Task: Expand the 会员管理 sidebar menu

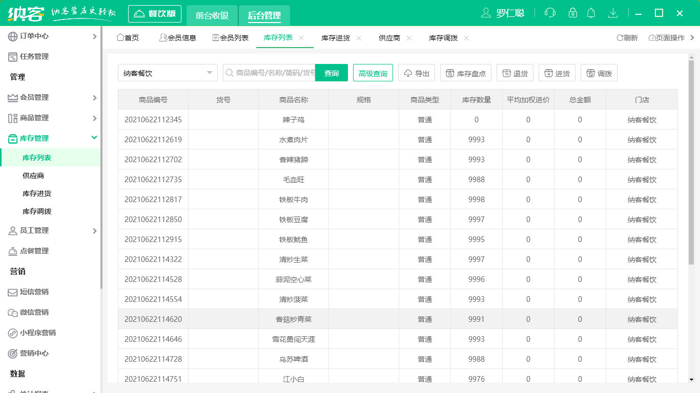Action: pos(51,97)
